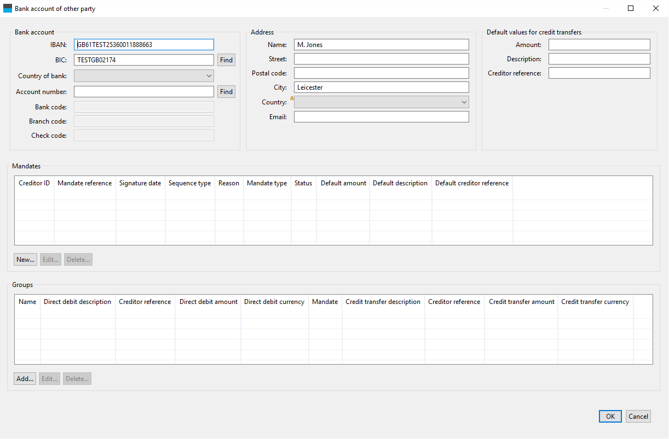The image size is (669, 439).
Task: Click the Creditor reference header preceding Credit transfer amount
Action: [x=454, y=302]
